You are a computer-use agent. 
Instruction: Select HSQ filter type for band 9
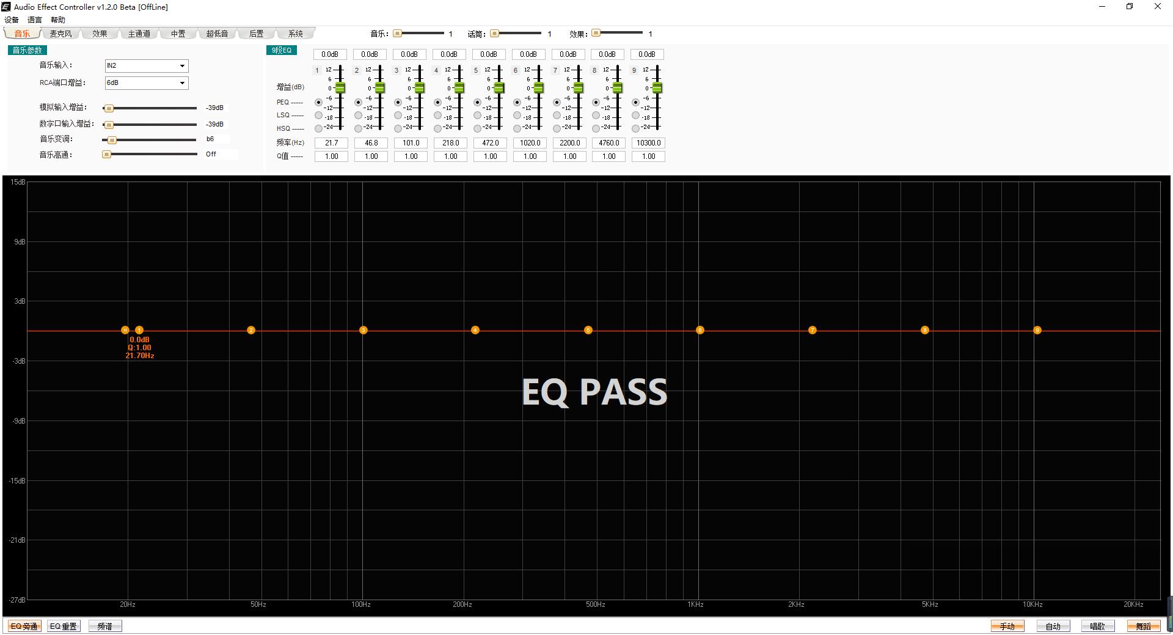(635, 128)
